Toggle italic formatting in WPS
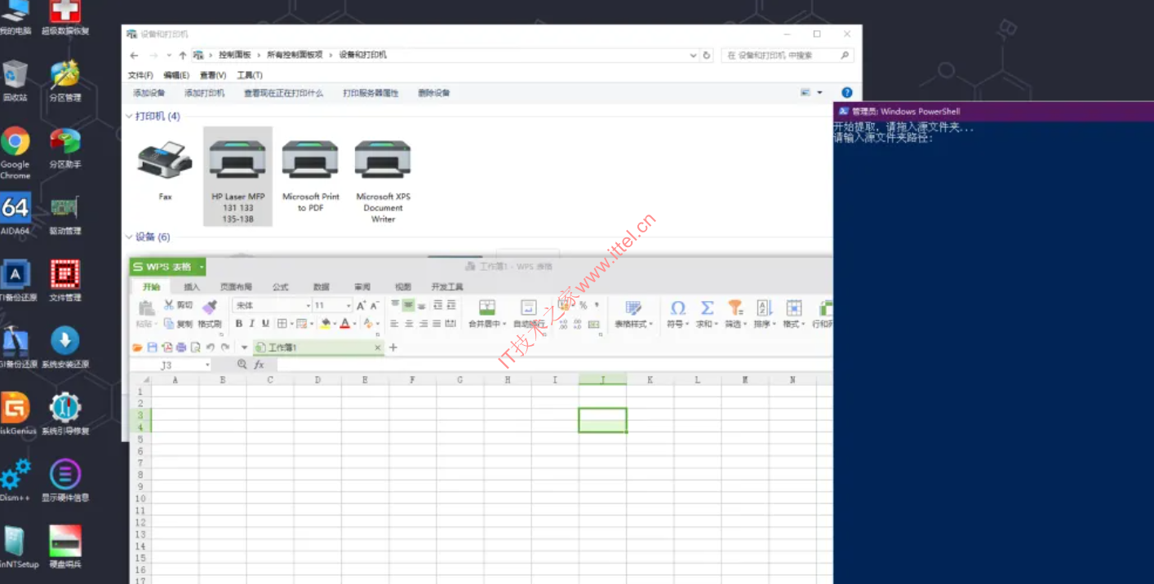 click(252, 324)
